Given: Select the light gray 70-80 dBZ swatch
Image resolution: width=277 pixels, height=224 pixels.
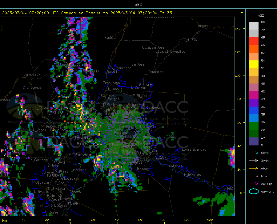Looking at the screenshot, I should [254, 26].
